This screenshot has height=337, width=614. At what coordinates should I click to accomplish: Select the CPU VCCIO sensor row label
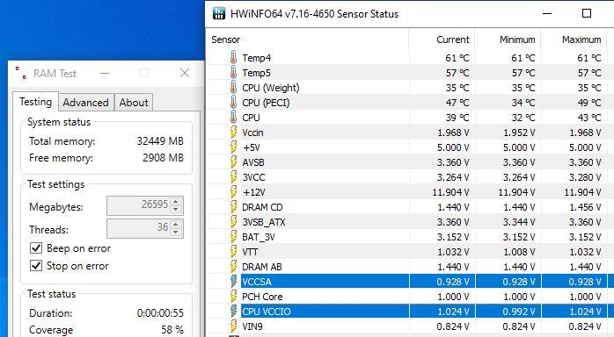tap(267, 312)
